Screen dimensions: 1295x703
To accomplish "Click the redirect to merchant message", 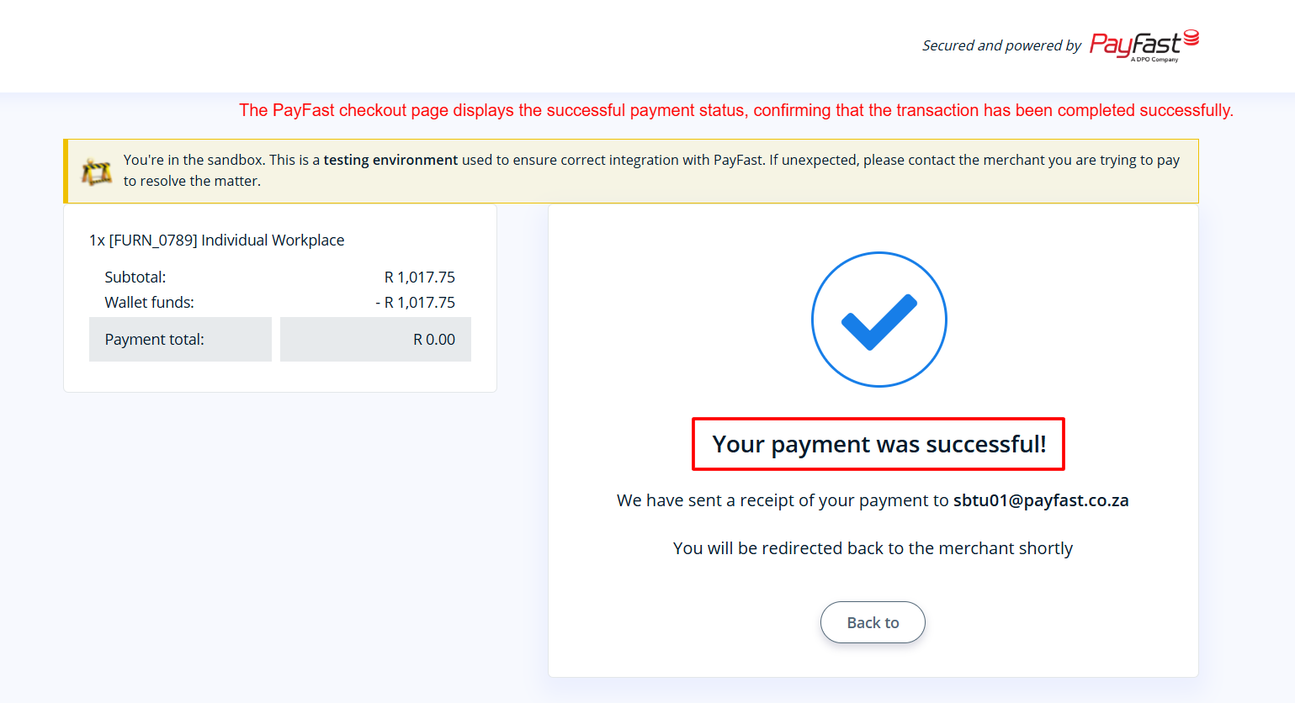I will click(x=873, y=548).
